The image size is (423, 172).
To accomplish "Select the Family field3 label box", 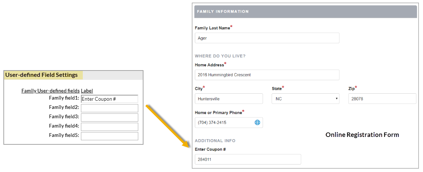I will (109, 118).
